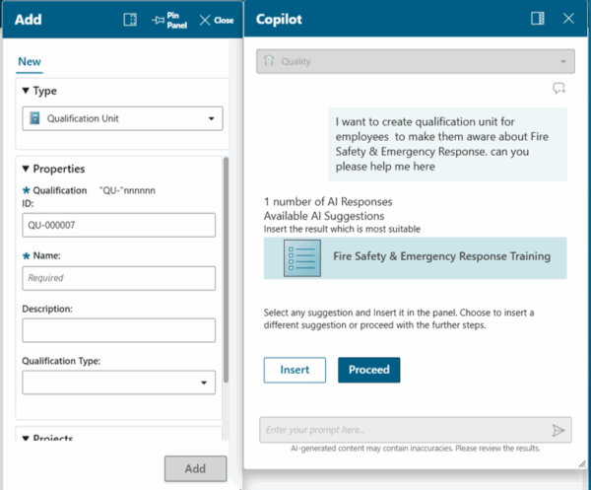Collapse the Properties section

tap(26, 169)
